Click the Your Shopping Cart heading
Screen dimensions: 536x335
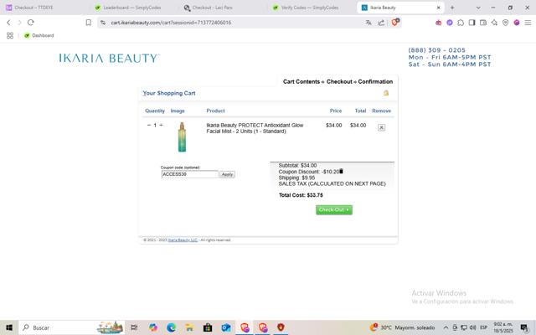[169, 93]
